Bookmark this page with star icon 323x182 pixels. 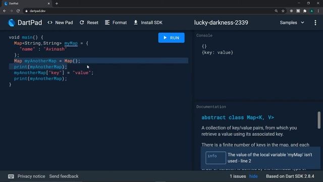click(283, 11)
